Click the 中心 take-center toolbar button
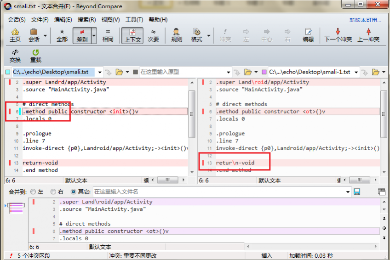390x260 pixels. pos(267,35)
